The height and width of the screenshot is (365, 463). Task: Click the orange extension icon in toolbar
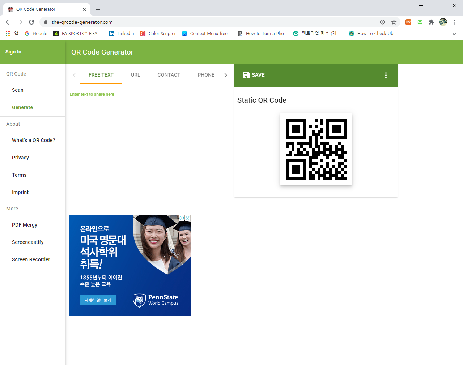tap(408, 22)
